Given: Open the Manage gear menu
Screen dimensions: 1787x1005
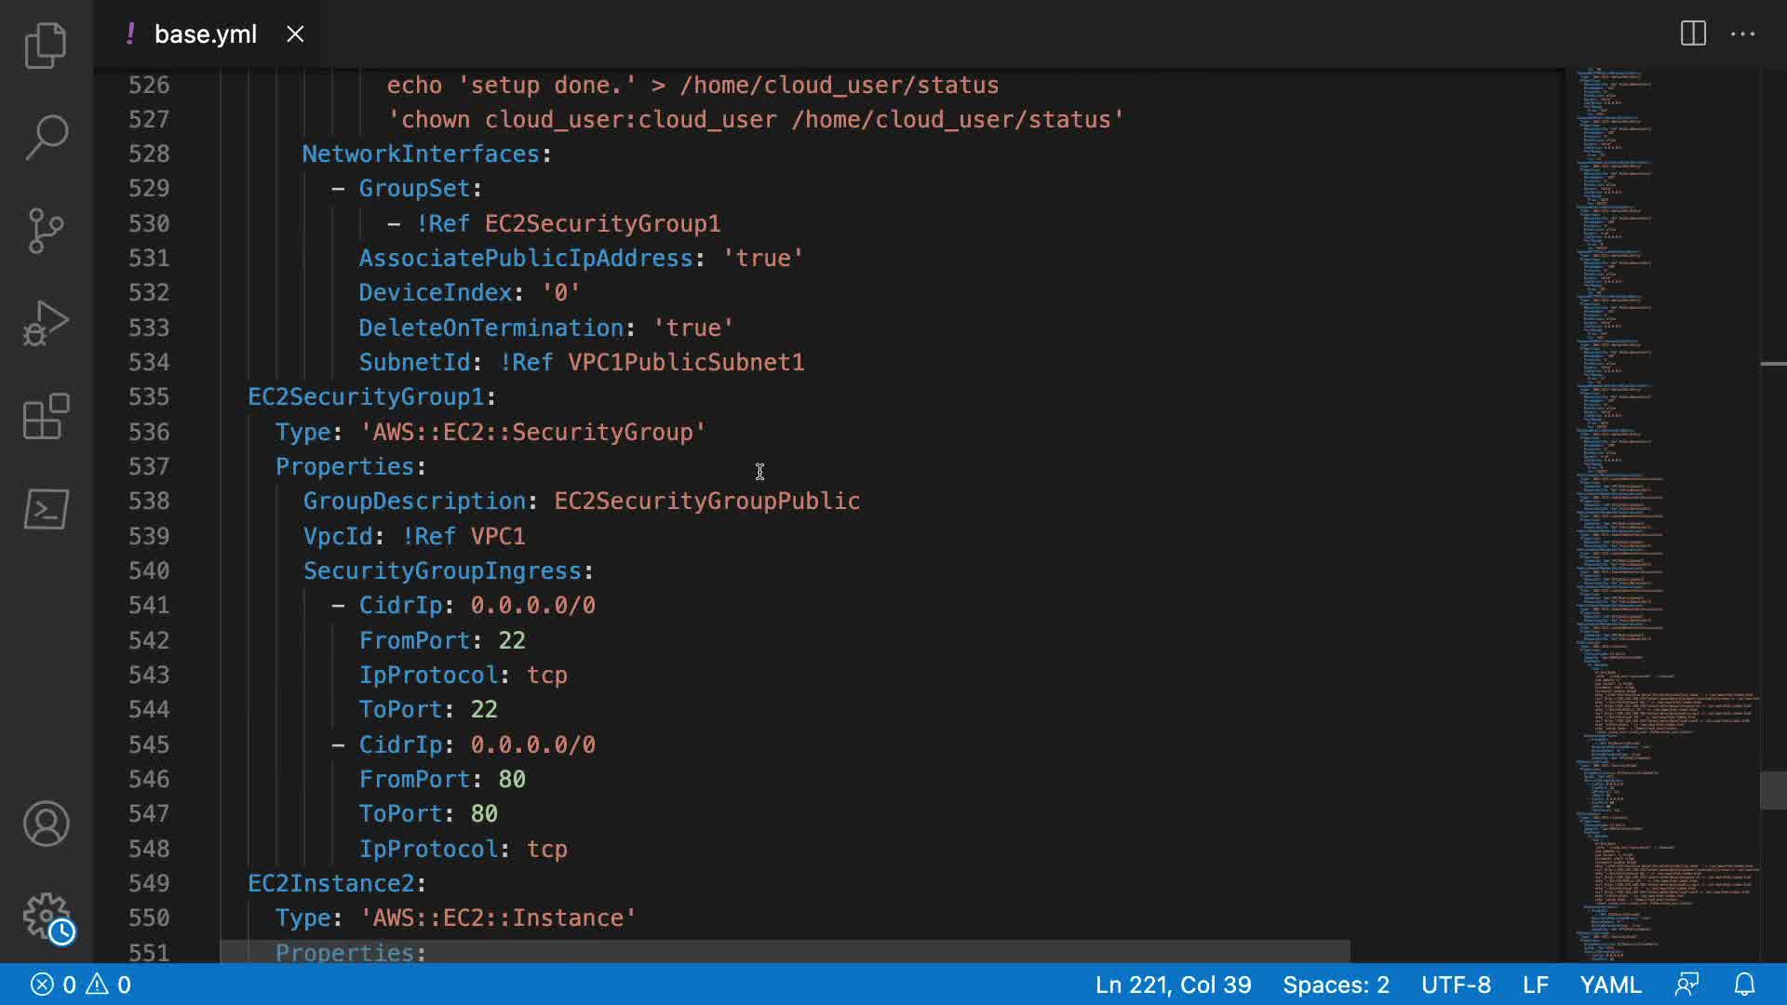Looking at the screenshot, I should pos(46,917).
